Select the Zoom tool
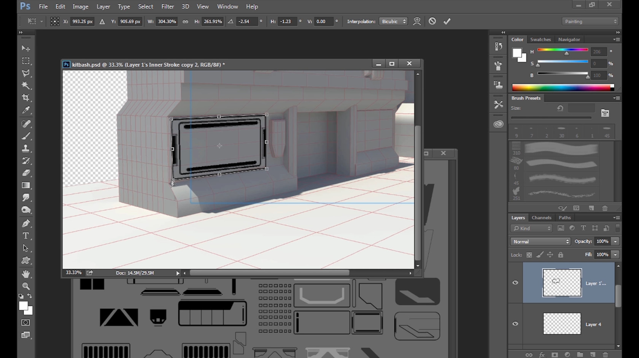 26,286
